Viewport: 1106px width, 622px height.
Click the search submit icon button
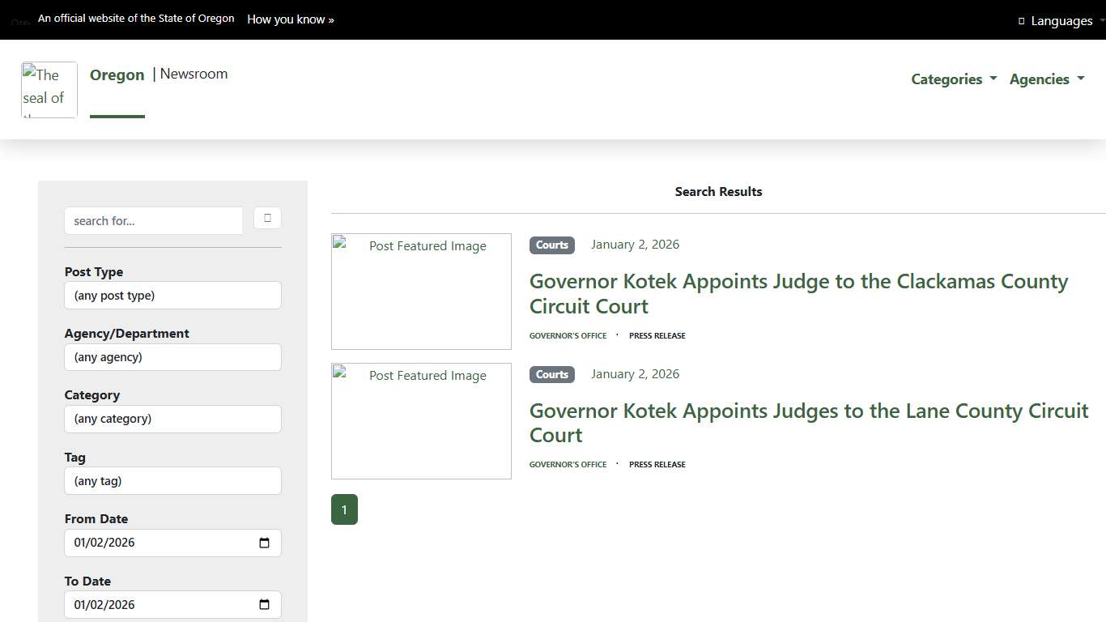(x=267, y=218)
